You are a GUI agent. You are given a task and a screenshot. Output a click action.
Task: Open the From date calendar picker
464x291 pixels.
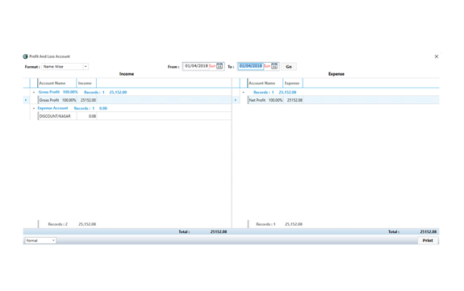219,66
